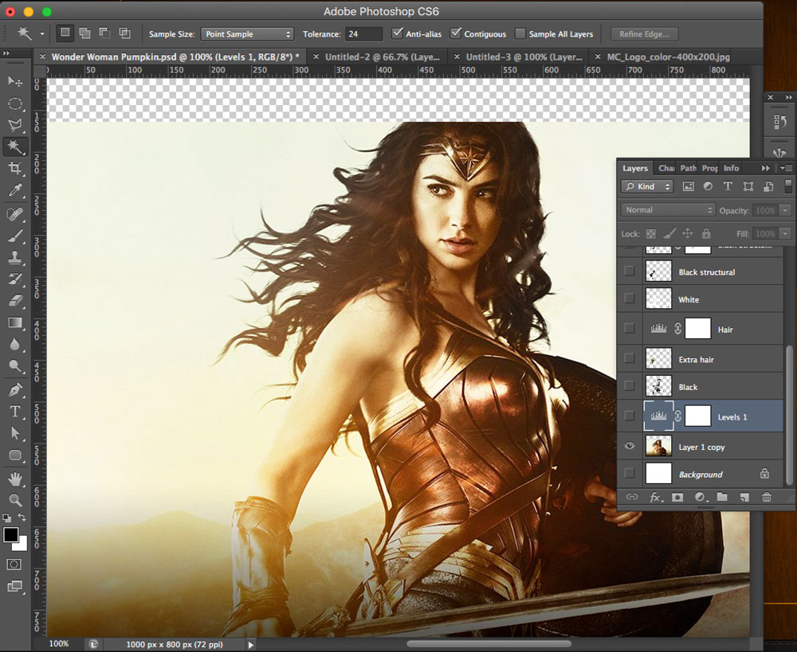Enable Sample All Layers checkbox
The height and width of the screenshot is (652, 797).
[x=520, y=33]
